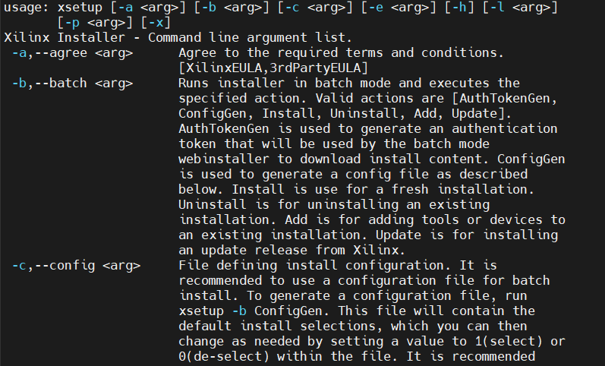Click the '-c,--config <arg>' option text
Screen dimensions: 605x366
tap(77, 266)
